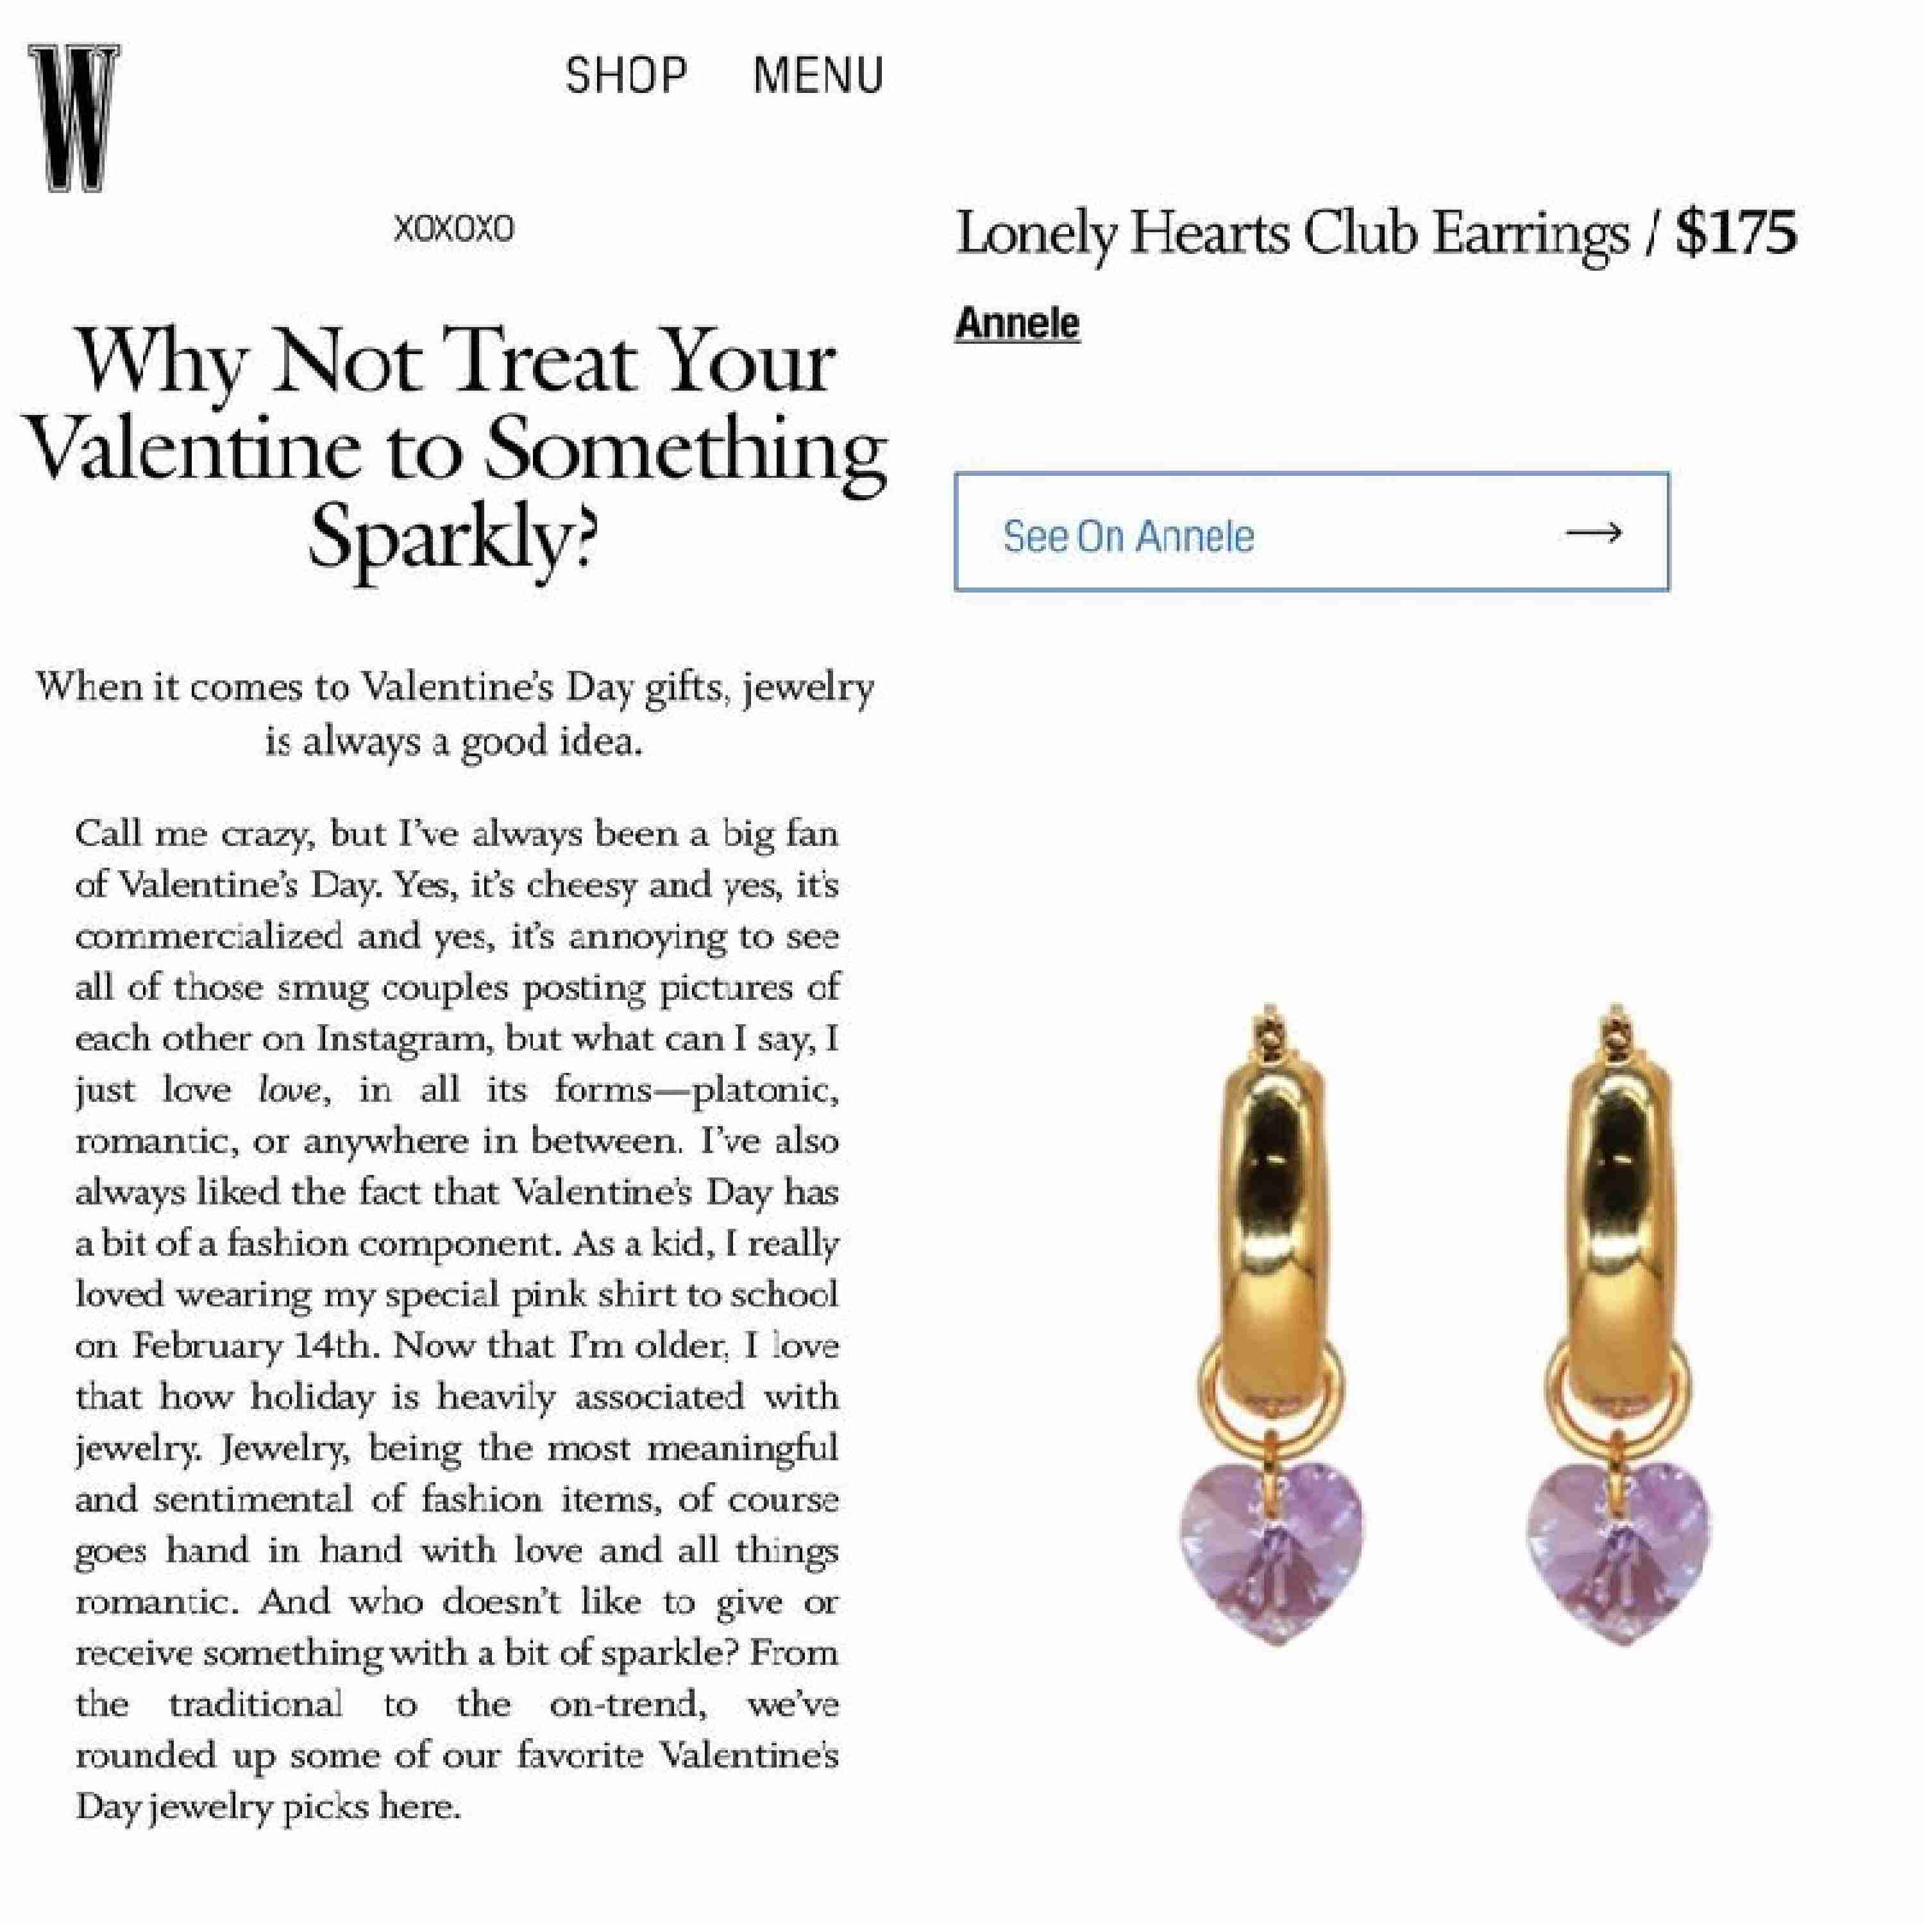Click the 'jewelry is always a good idea' subheading
The width and height of the screenshot is (1924, 1924).
point(454,713)
